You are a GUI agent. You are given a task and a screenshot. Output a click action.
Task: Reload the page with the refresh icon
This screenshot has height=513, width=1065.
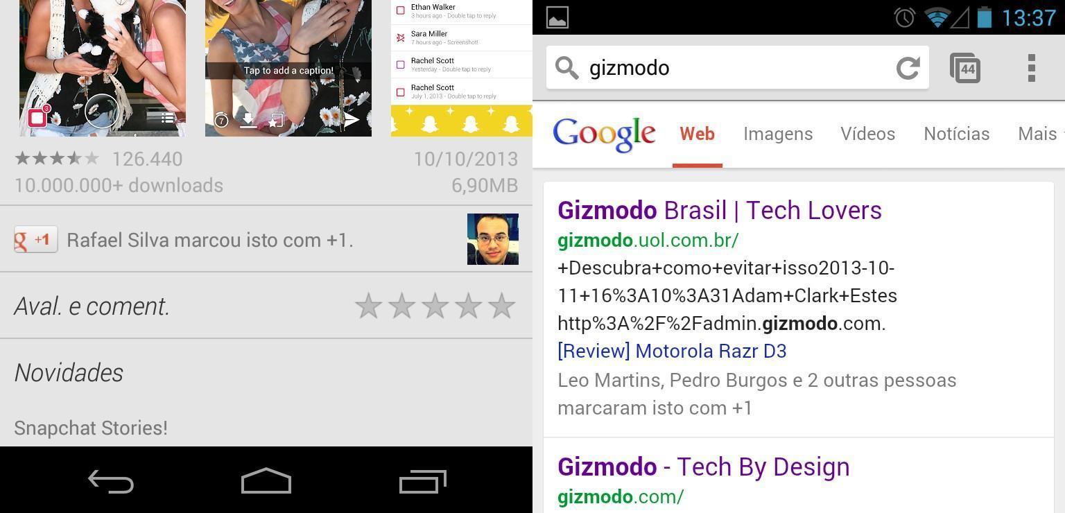click(908, 68)
